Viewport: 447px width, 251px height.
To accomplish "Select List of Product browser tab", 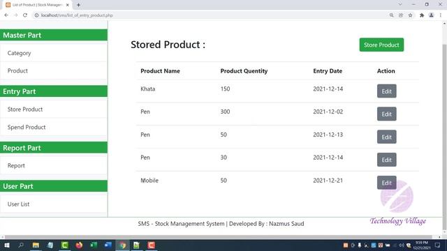I will click(x=37, y=5).
